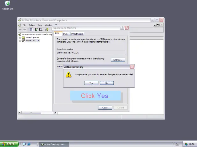Maximize the Active Directory Users and Computers window

tap(157, 20)
